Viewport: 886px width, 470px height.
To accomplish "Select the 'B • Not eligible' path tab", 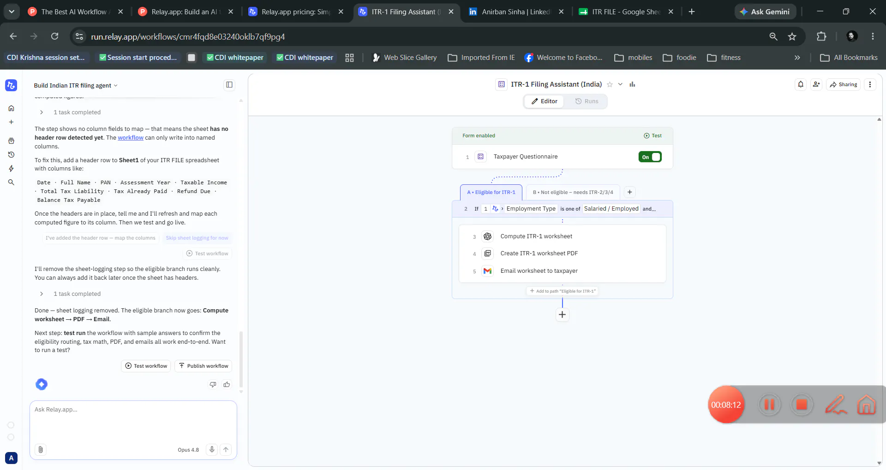I will [573, 192].
